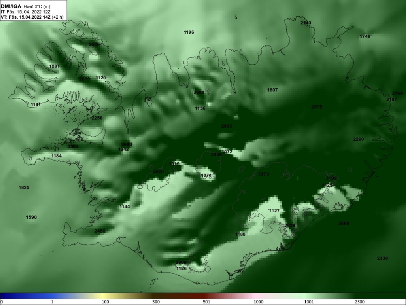Click the map value 2250
The height and width of the screenshot is (305, 406).
97,118
